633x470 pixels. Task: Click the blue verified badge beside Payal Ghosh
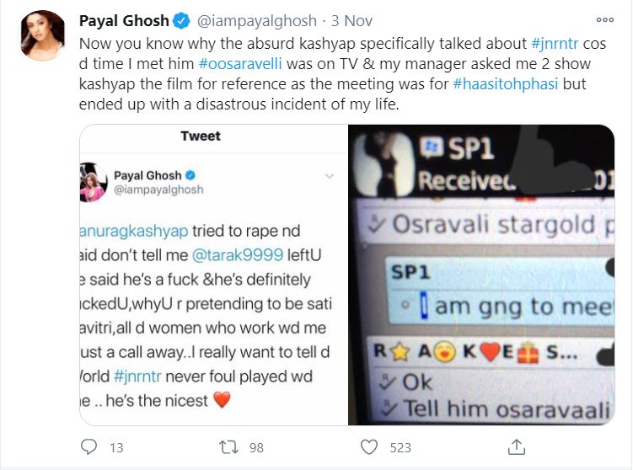coord(182,20)
